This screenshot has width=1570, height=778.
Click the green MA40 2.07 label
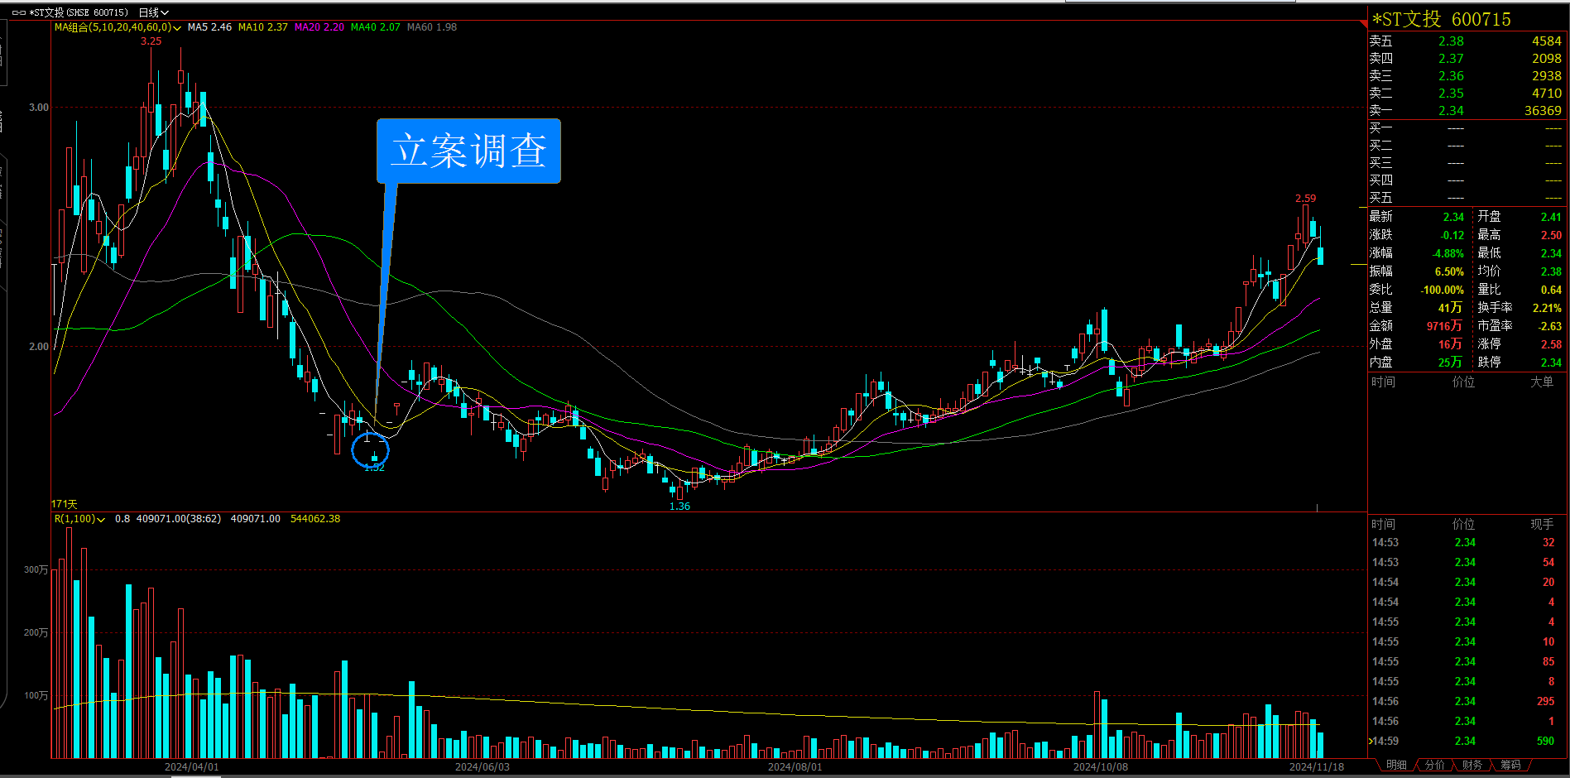pyautogui.click(x=375, y=27)
